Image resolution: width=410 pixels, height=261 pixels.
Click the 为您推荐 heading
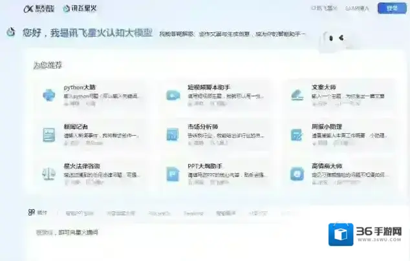pyautogui.click(x=48, y=65)
